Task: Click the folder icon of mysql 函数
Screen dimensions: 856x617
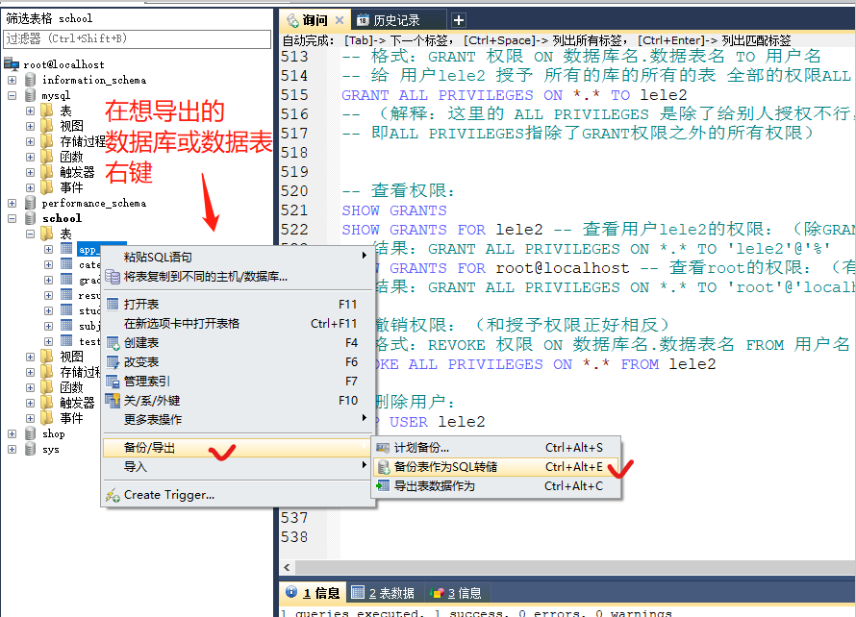Action: [x=48, y=157]
